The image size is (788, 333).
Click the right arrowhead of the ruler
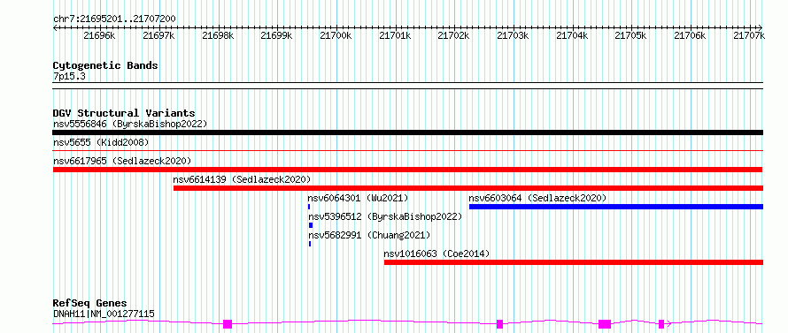click(761, 27)
